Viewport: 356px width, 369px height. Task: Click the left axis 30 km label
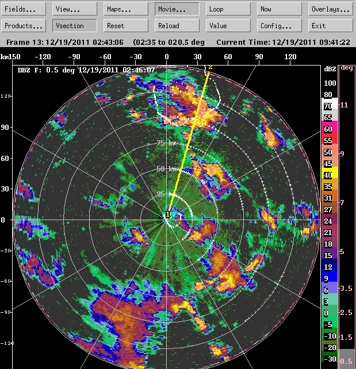[x=5, y=189]
